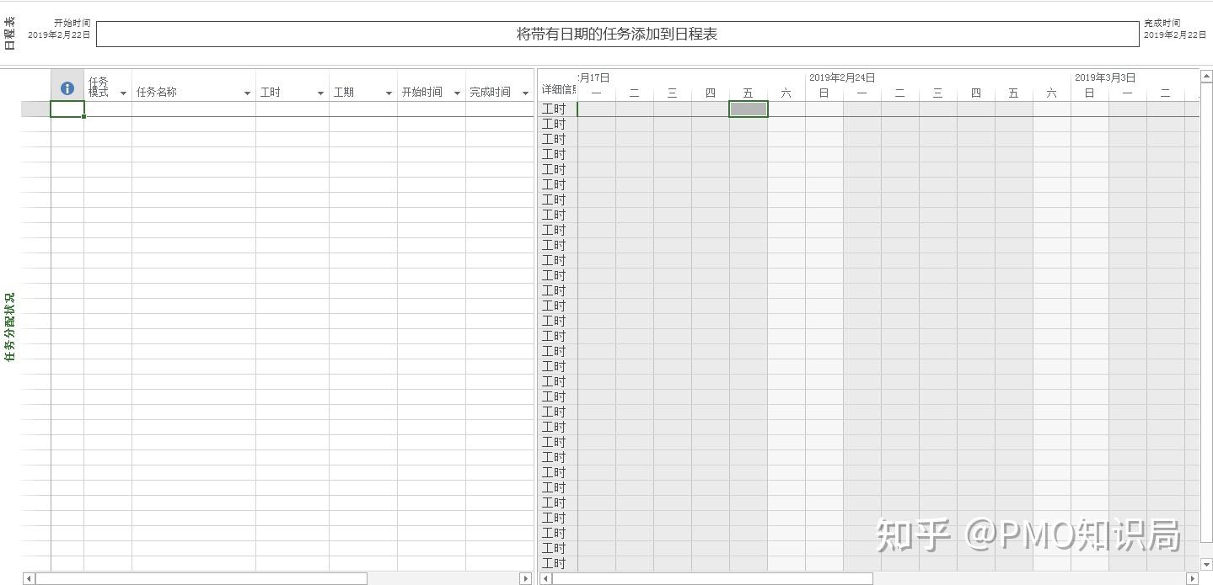Open the 工时 column filter dropdown

click(320, 93)
